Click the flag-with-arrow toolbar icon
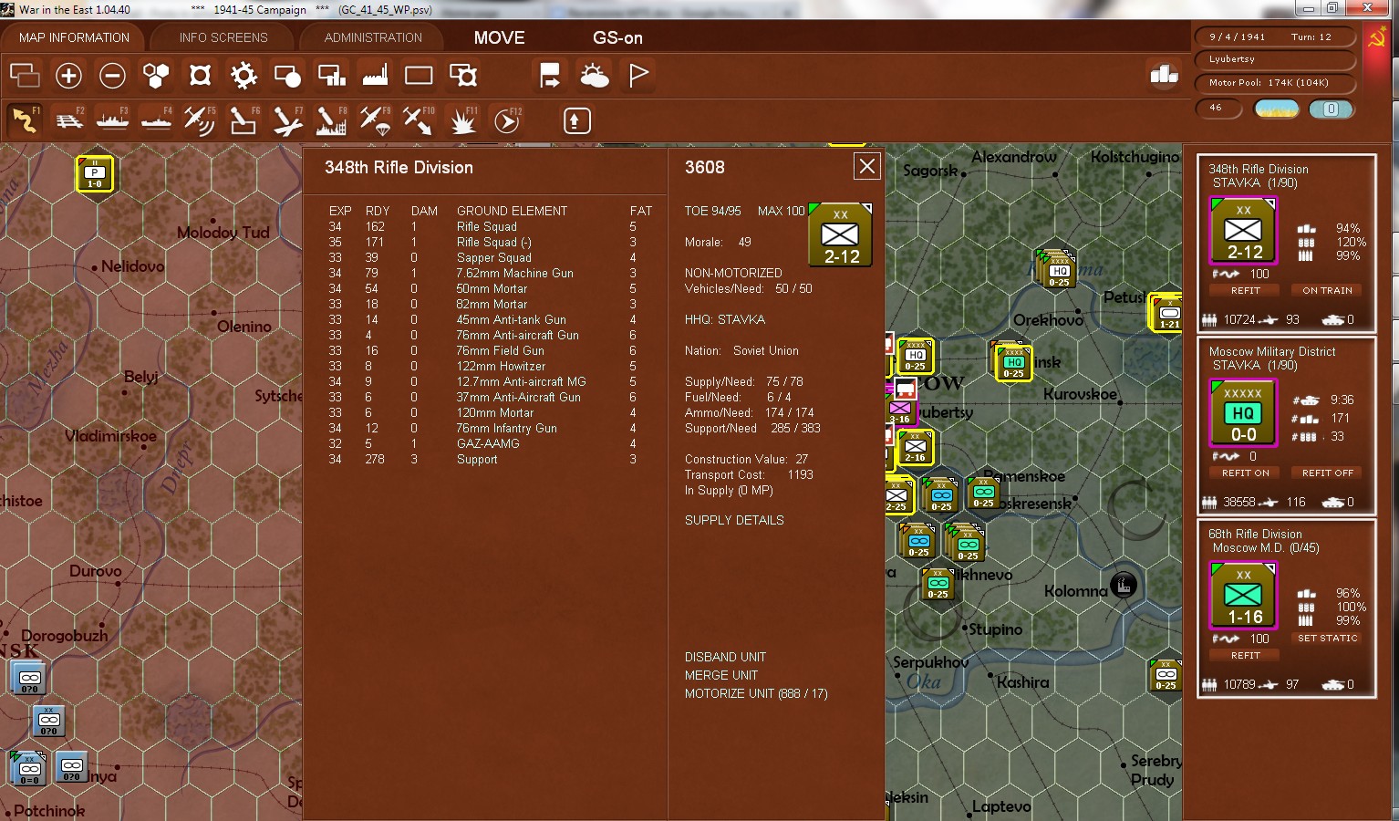The image size is (1399, 821). pyautogui.click(x=550, y=75)
